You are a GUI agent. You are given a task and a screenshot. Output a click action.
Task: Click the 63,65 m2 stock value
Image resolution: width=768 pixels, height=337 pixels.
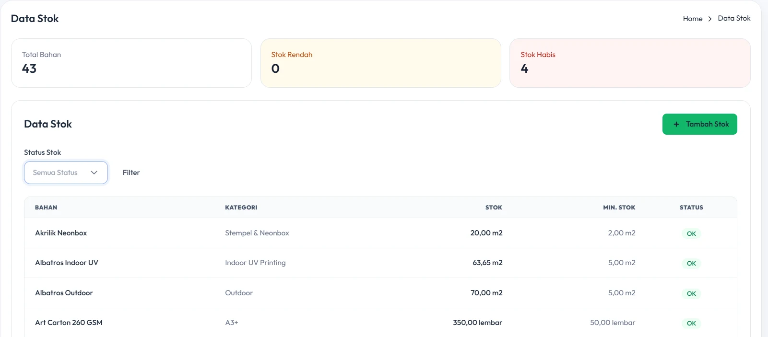(x=487, y=263)
